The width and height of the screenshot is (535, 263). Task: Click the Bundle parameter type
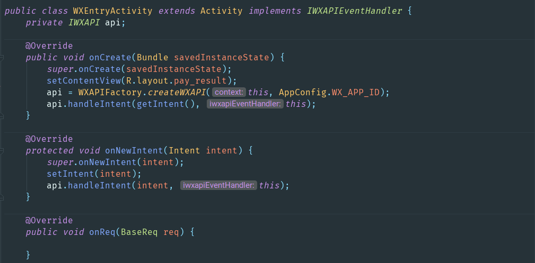153,58
